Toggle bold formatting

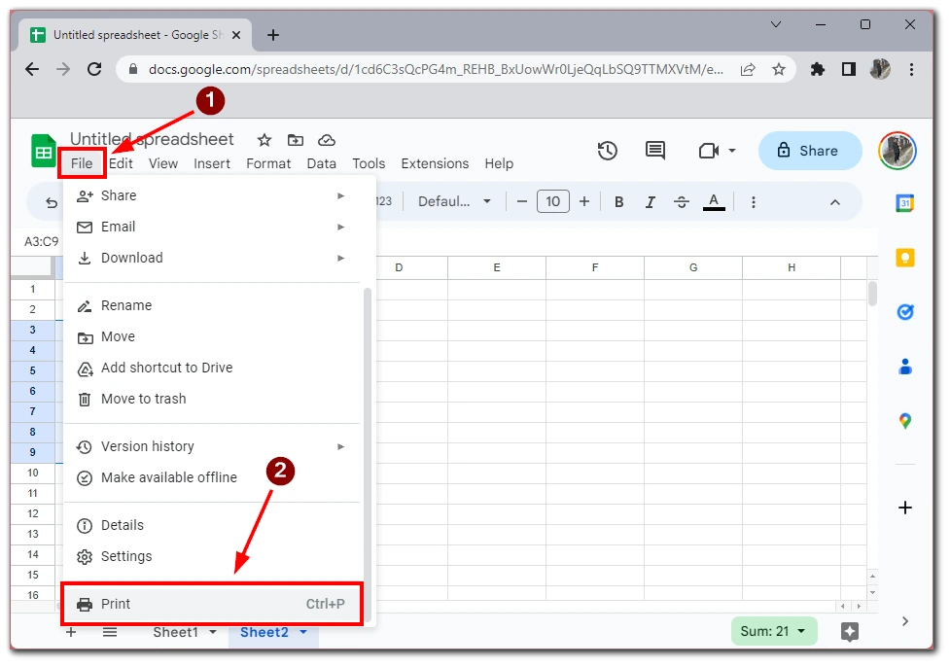tap(618, 201)
